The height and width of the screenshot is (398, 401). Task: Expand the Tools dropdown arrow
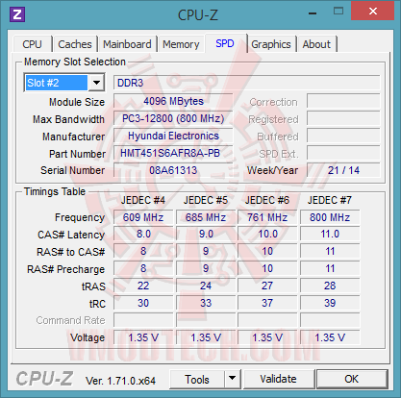point(233,379)
